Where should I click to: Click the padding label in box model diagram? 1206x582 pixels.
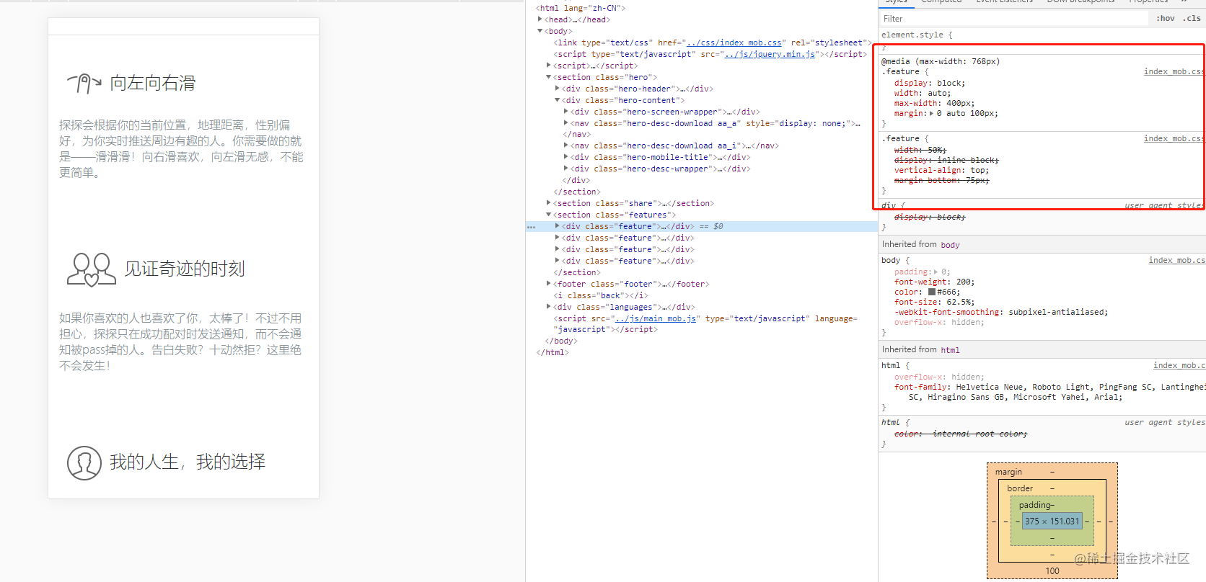point(1035,506)
